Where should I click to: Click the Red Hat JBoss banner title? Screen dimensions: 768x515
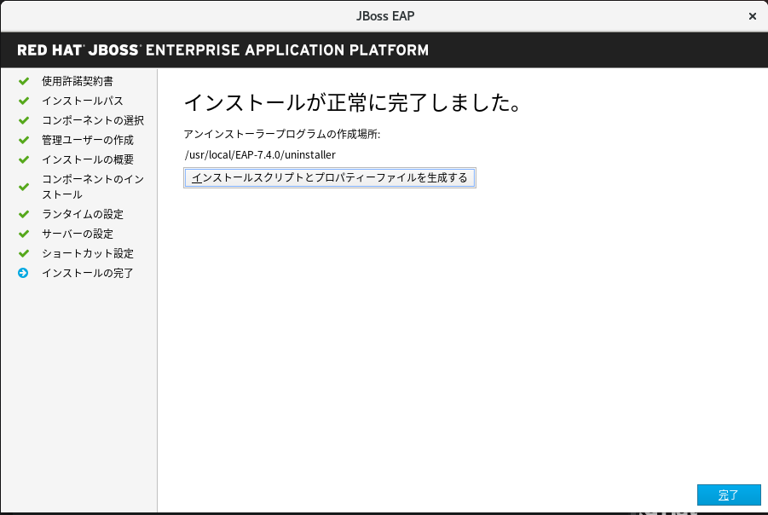pyautogui.click(x=222, y=50)
